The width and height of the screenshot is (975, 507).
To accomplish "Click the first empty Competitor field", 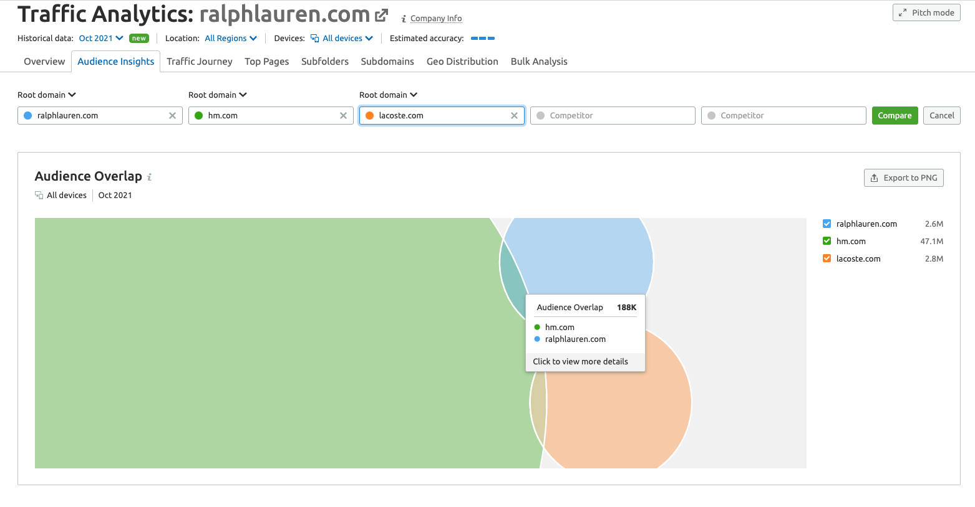I will coord(613,116).
